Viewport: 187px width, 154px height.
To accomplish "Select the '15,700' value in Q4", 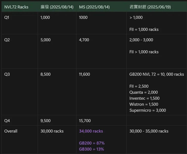I will point(85,121).
